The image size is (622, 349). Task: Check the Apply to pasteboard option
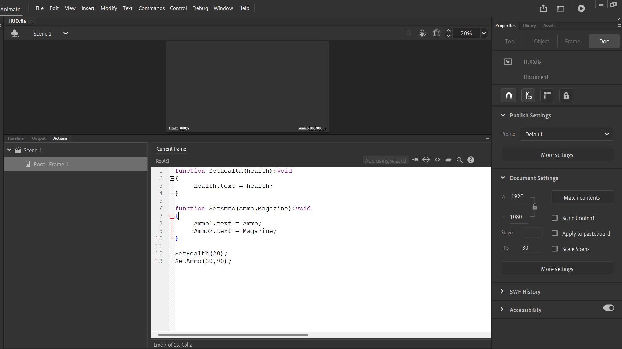coord(554,234)
